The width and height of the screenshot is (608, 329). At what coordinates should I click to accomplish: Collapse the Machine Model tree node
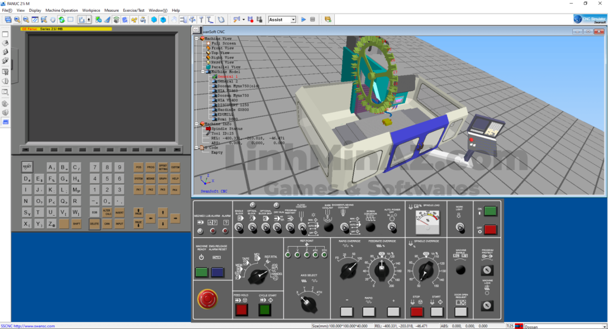(202, 72)
